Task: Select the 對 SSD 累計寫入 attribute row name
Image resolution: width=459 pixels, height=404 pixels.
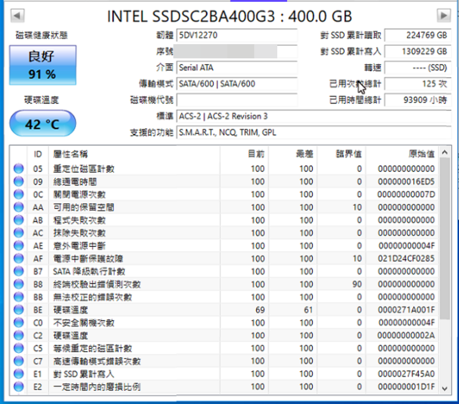Action: click(x=84, y=374)
